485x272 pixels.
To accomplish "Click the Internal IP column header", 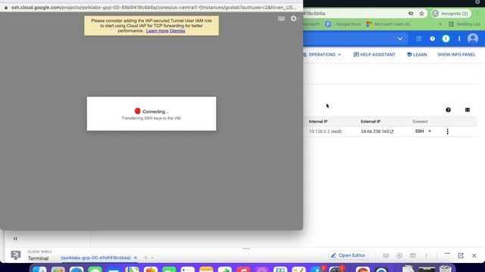I will coord(318,122).
